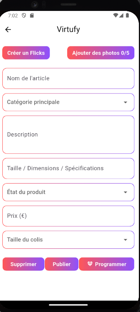Tap the Virtufy title text

(x=68, y=29)
